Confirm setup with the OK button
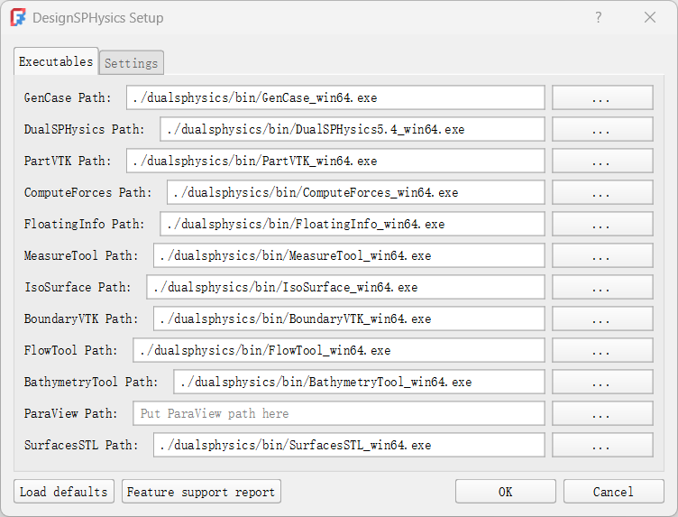Screen dimensions: 678x517 tap(505, 492)
